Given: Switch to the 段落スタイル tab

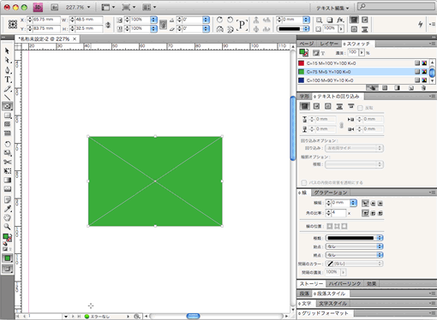Looking at the screenshot, I should [x=331, y=293].
